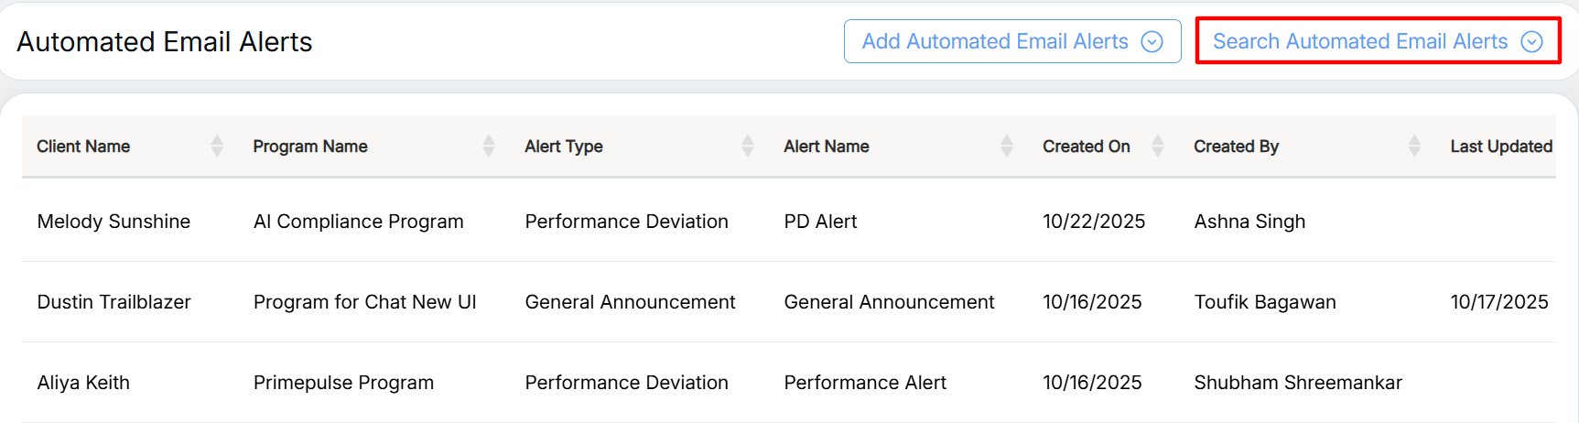
Task: Click the Aliya Keith client cell
Action: click(83, 383)
